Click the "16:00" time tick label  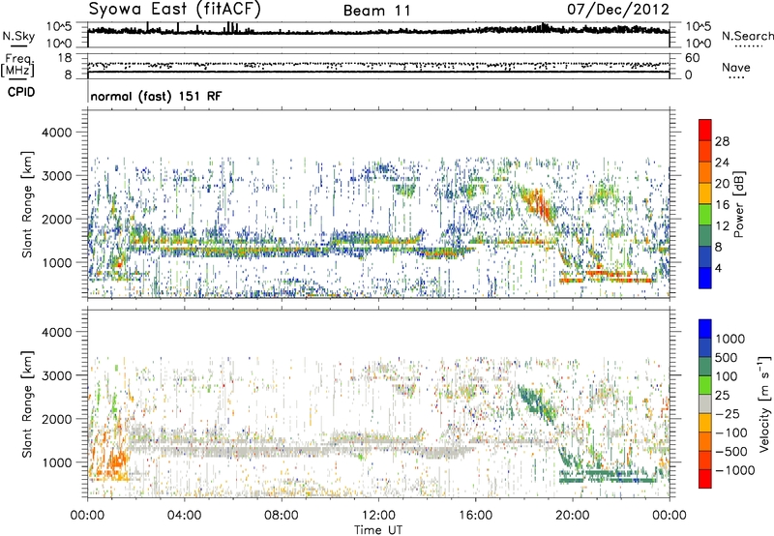click(x=475, y=516)
